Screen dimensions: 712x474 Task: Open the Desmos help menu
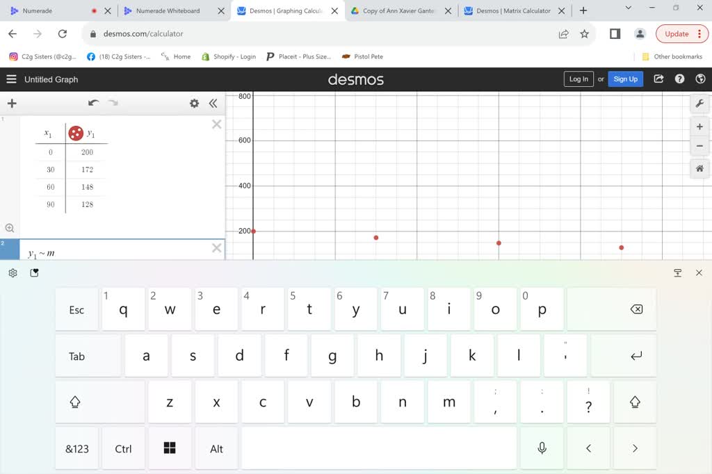[x=679, y=79]
